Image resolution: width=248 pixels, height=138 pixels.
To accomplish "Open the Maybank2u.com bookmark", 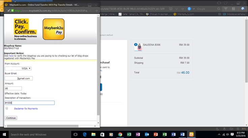I will click(184, 14).
